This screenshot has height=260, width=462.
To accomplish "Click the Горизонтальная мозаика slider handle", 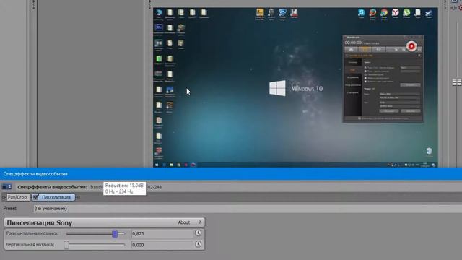I will (x=115, y=234).
